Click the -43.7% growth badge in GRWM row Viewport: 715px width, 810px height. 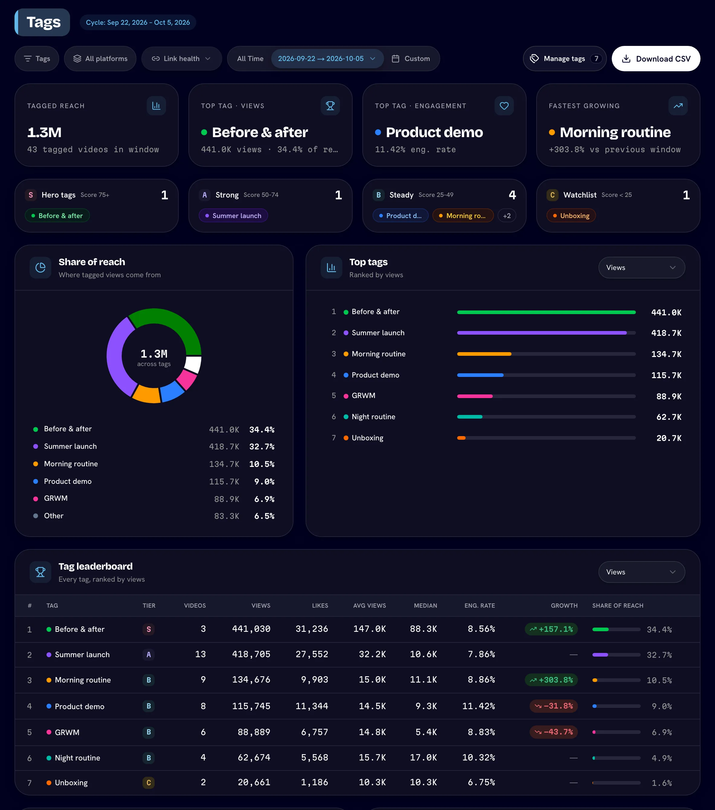tap(553, 732)
